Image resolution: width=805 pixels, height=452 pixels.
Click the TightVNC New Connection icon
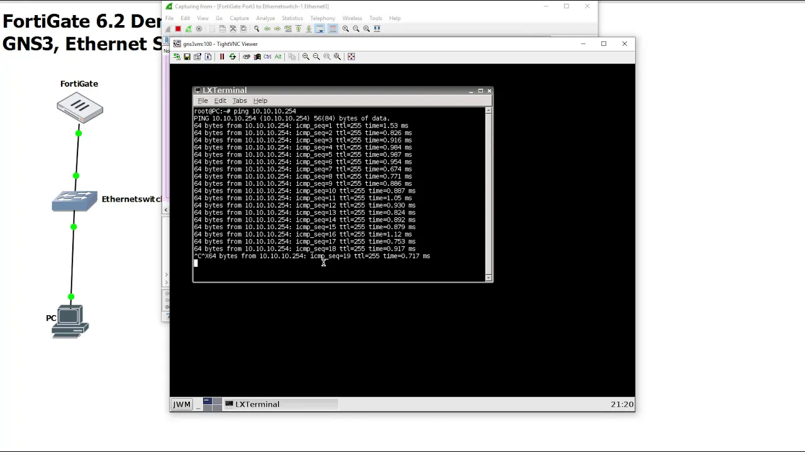[x=177, y=56]
